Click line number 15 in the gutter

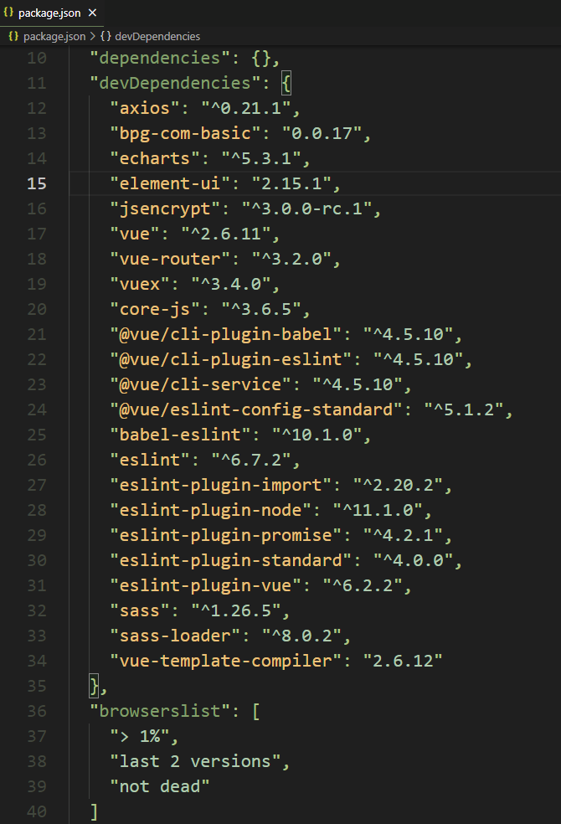[x=37, y=183]
